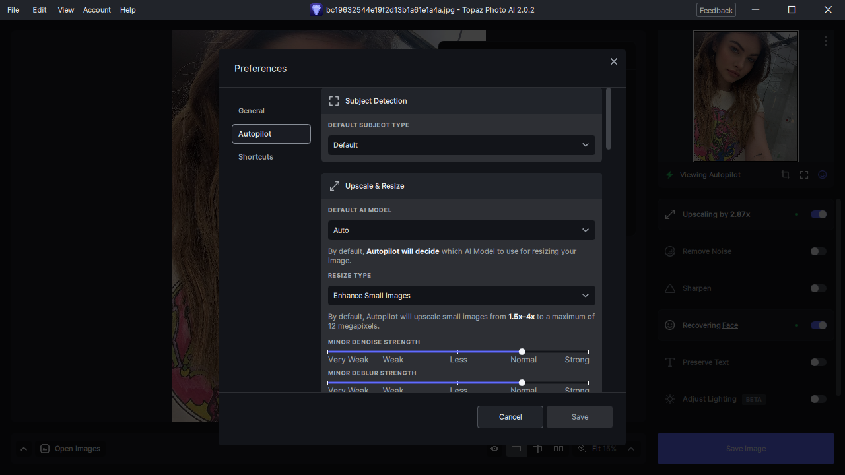Click the Face link in Recovering Face
The image size is (845, 475).
click(x=730, y=325)
